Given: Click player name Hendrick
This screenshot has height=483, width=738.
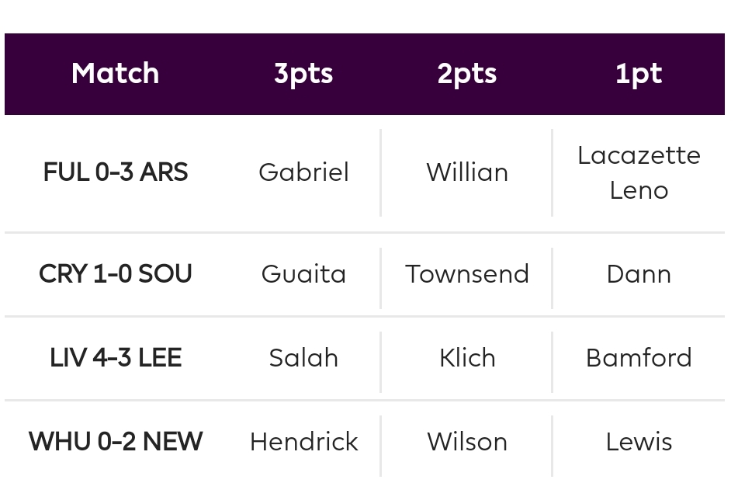Looking at the screenshot, I should click(303, 442).
